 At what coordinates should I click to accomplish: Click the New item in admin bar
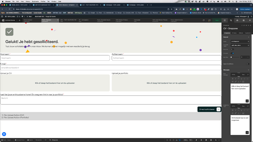pyautogui.click(x=29, y=16)
